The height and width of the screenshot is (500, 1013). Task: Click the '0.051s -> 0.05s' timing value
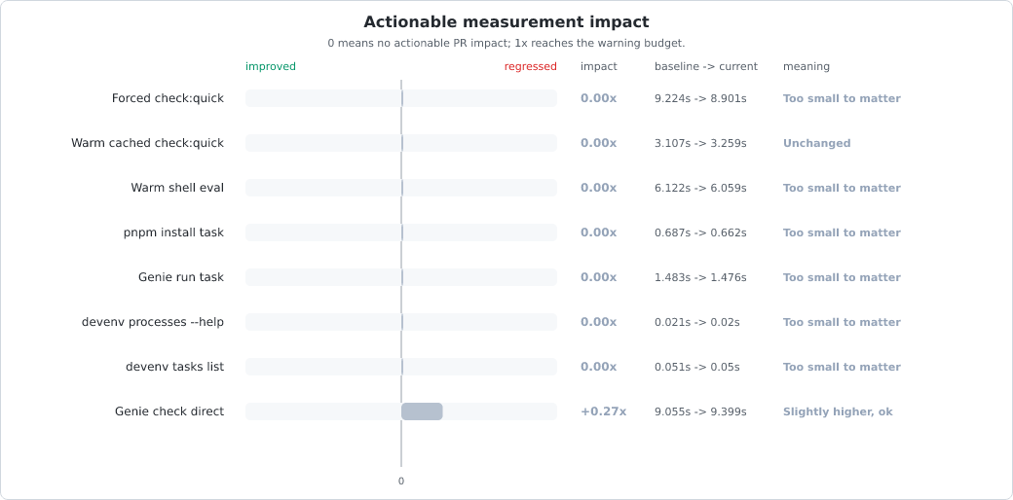tap(697, 367)
